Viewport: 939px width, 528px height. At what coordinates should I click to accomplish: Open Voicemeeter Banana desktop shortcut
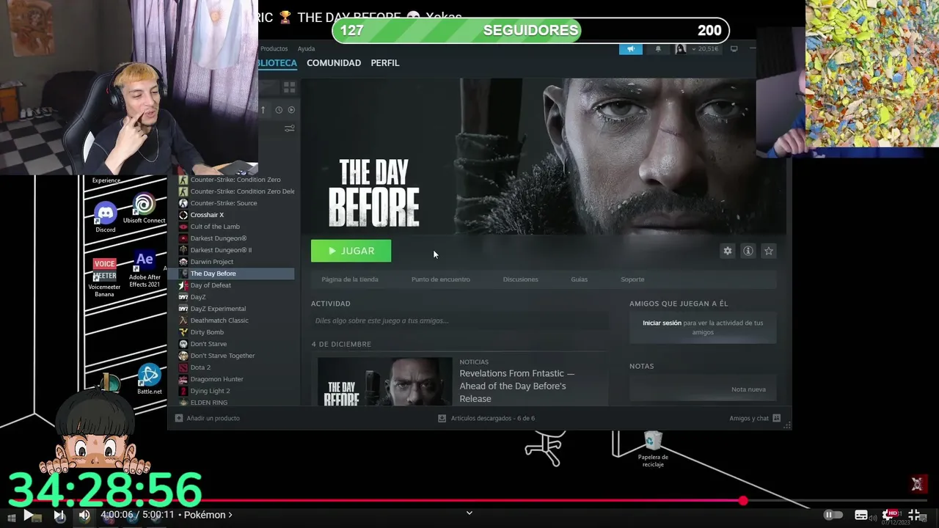104,277
